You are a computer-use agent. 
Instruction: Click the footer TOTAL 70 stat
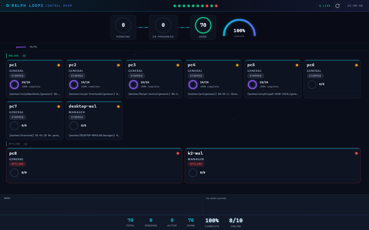[x=130, y=222]
